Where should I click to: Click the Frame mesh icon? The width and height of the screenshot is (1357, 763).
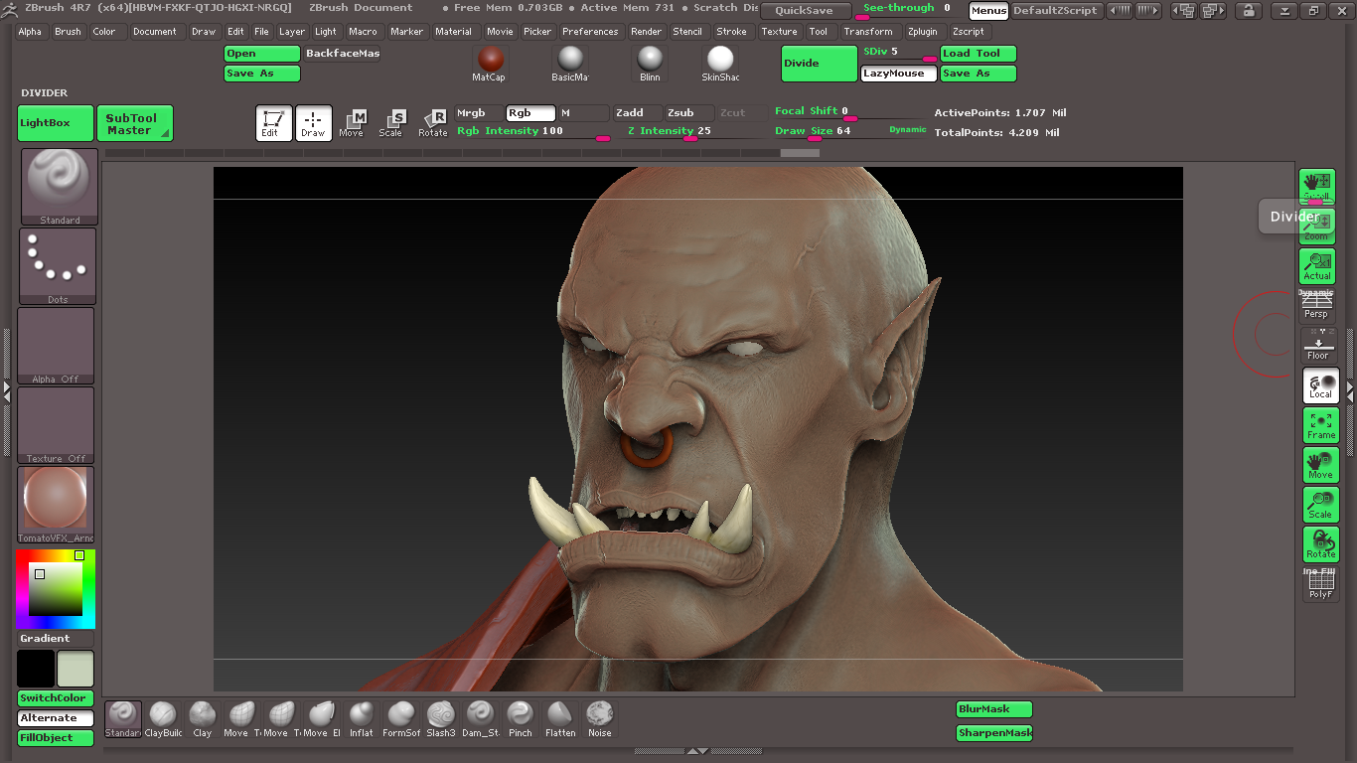1321,425
